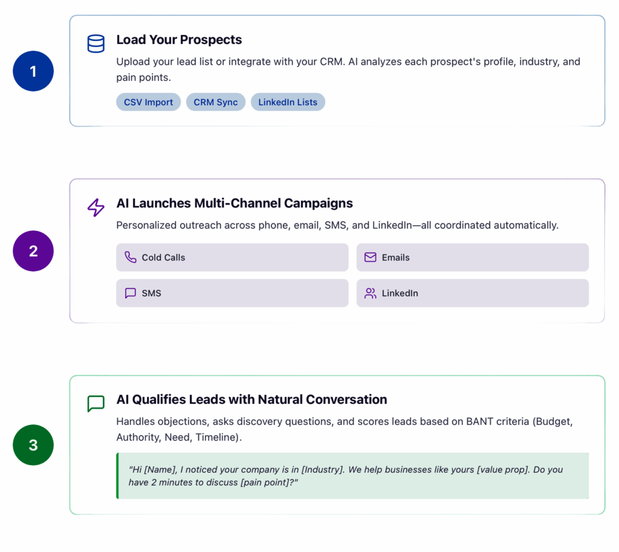Click the CSV Import tag

point(149,102)
